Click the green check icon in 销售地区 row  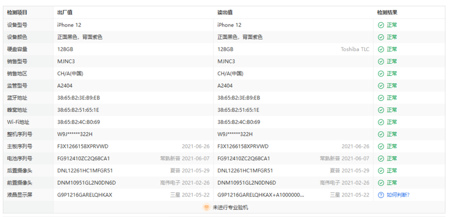pyautogui.click(x=381, y=74)
